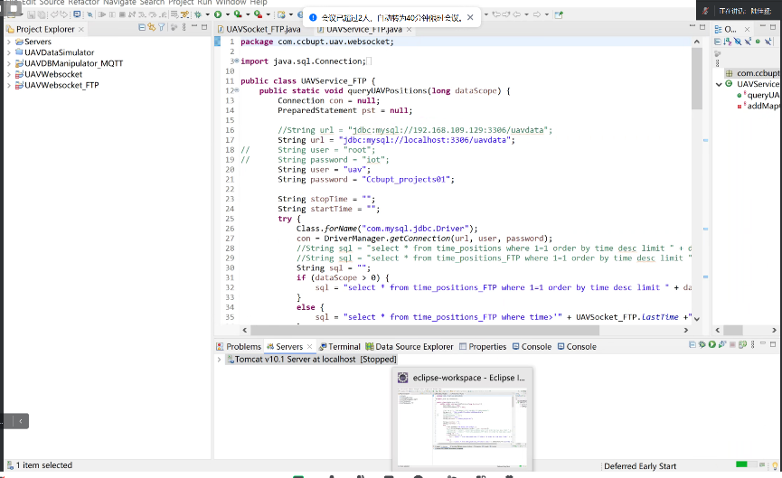Open dropdown next to External Tools icon
Image resolution: width=782 pixels, height=478 pixels.
point(268,15)
